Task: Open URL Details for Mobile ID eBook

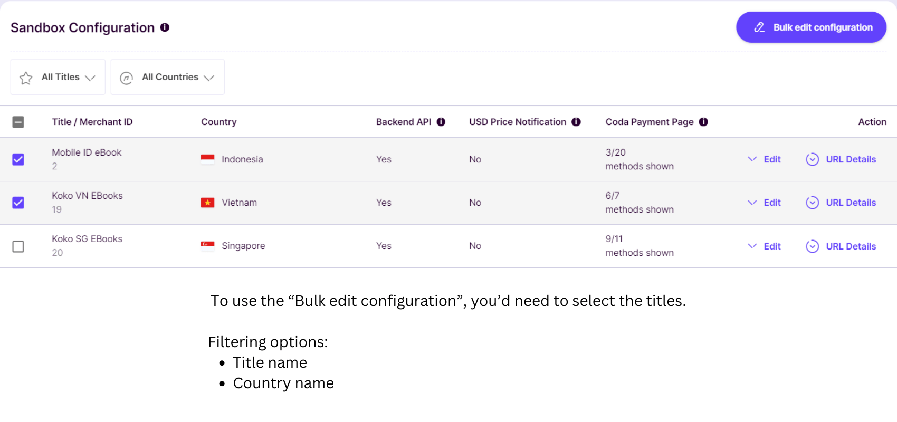Action: pyautogui.click(x=841, y=159)
